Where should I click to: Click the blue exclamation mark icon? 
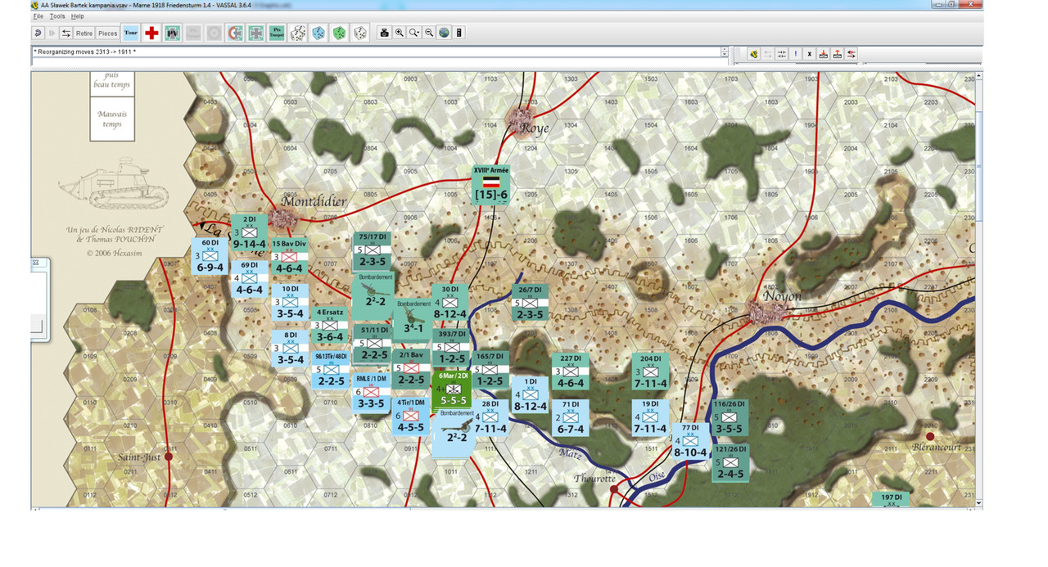pos(796,54)
